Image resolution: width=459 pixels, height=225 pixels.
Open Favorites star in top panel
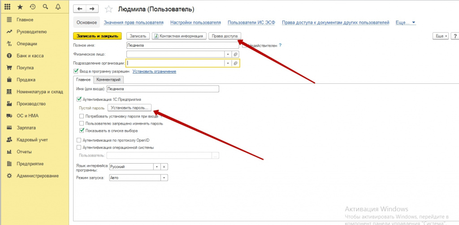click(x=20, y=7)
